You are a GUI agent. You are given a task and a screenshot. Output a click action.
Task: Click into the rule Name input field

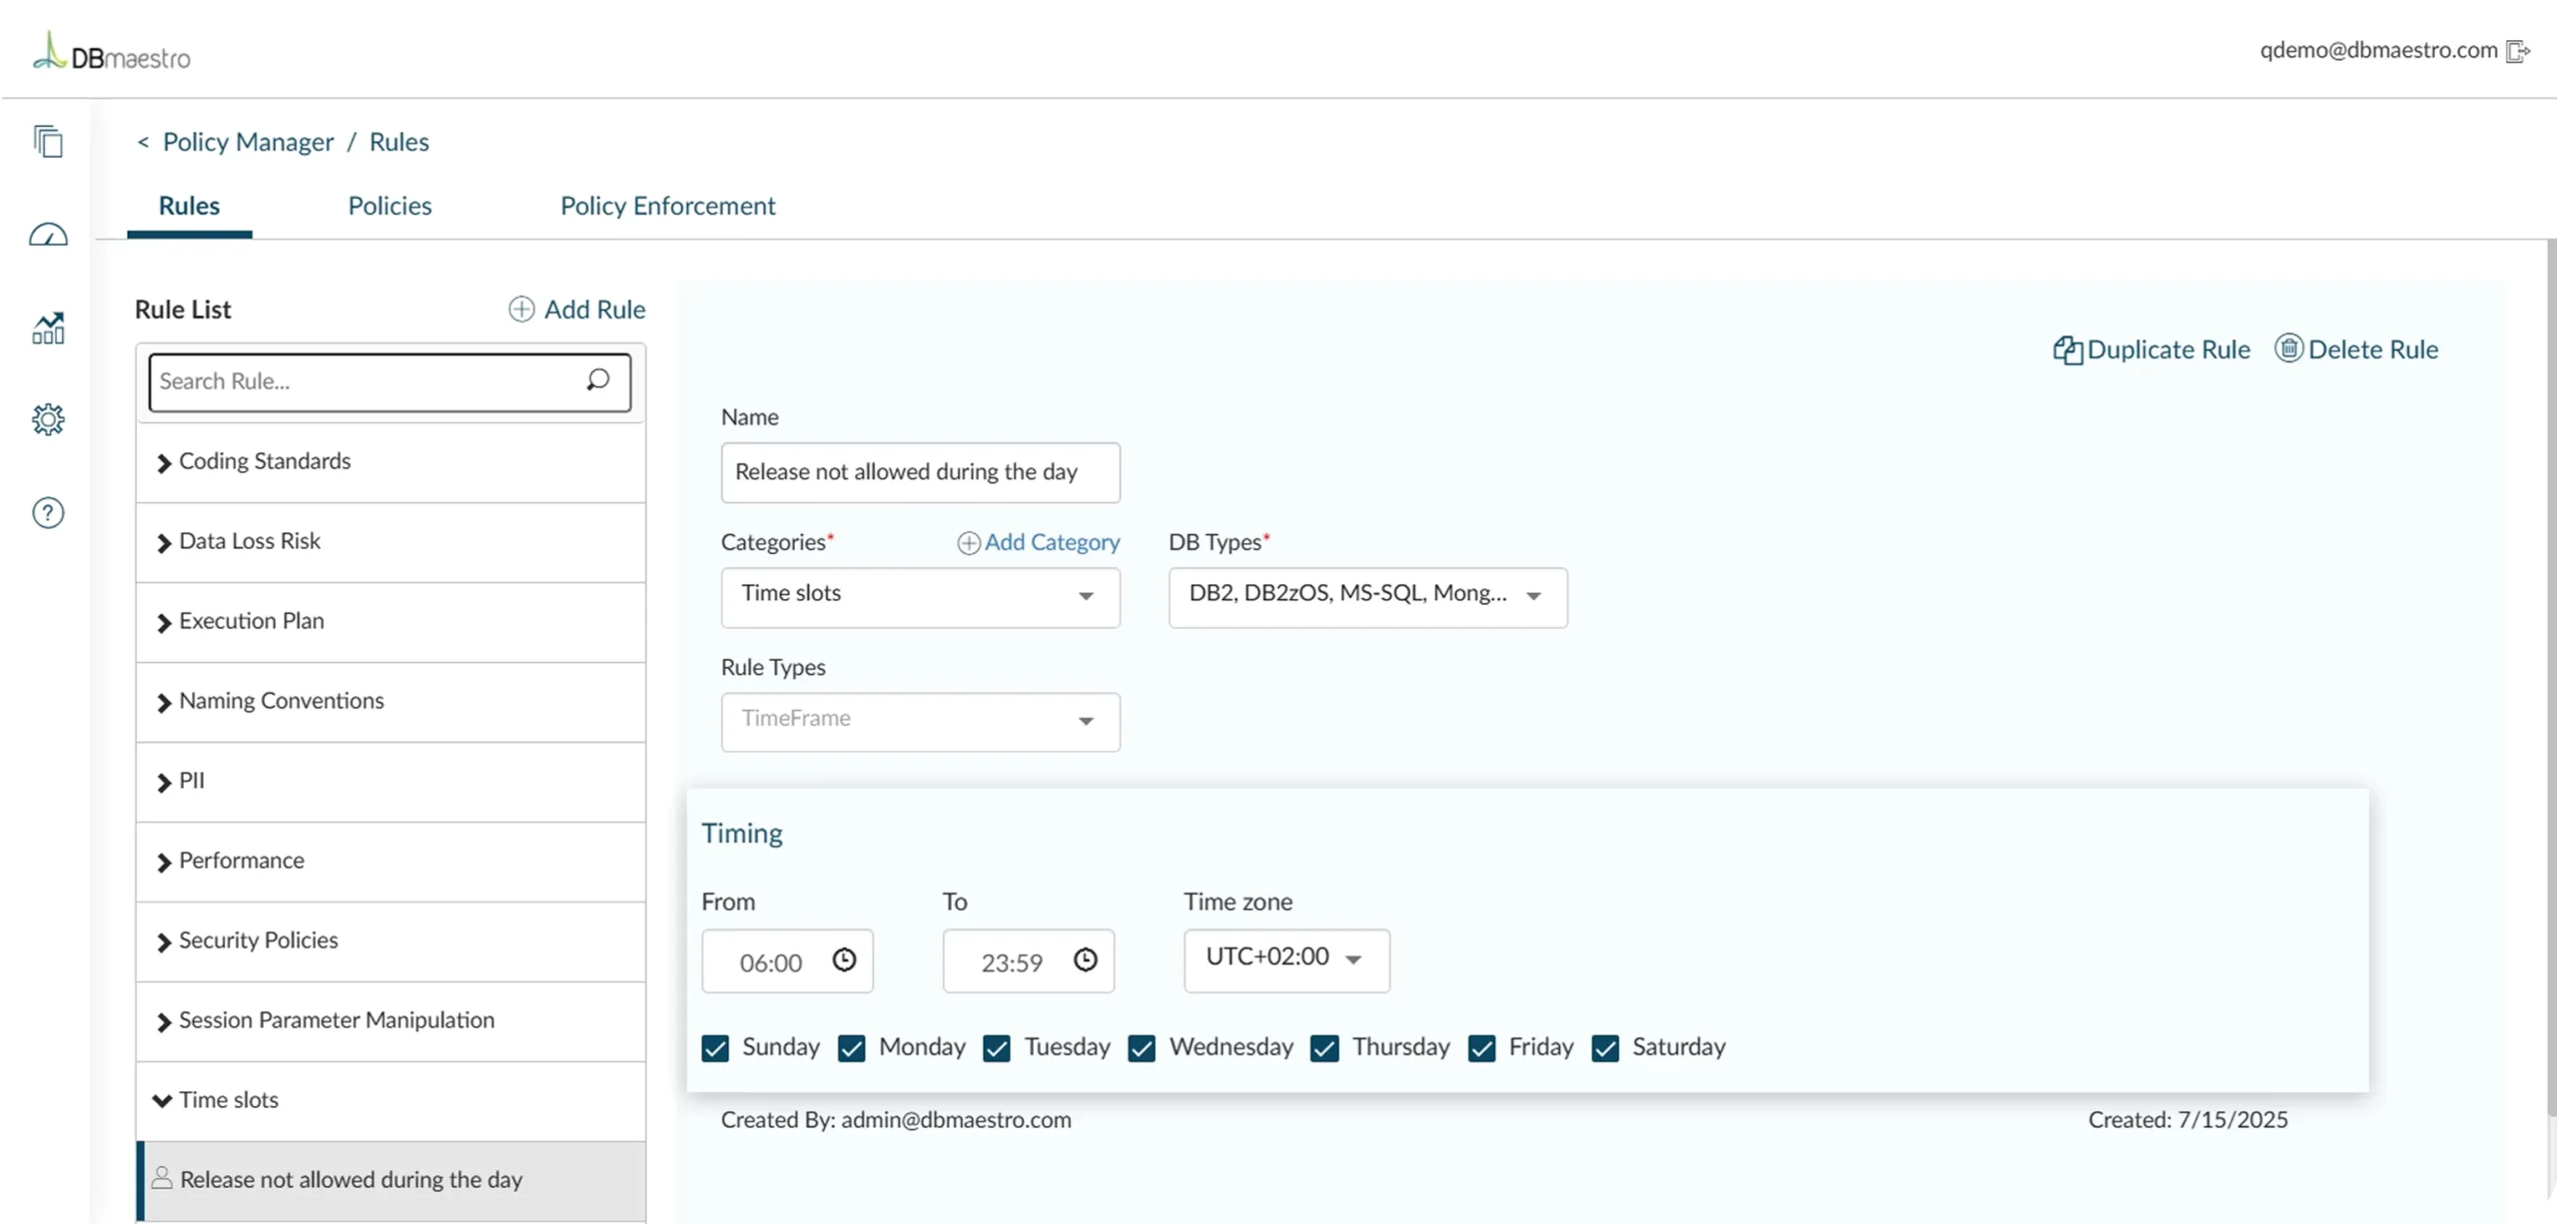(x=920, y=472)
